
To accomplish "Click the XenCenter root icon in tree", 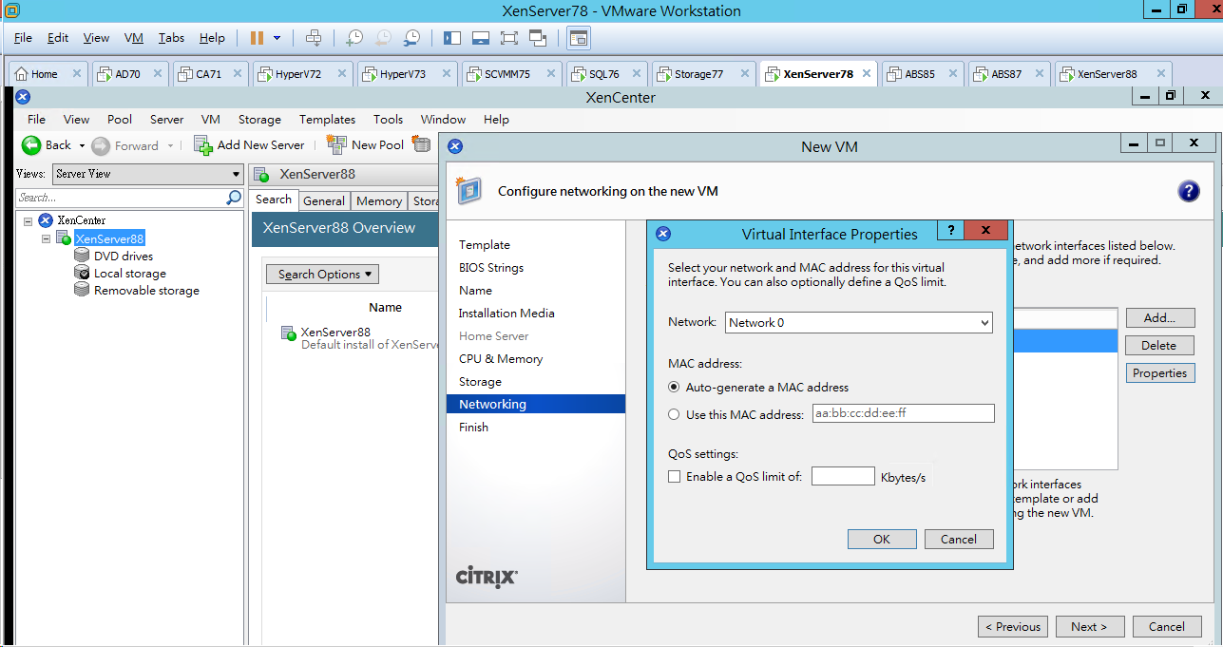I will [x=45, y=220].
